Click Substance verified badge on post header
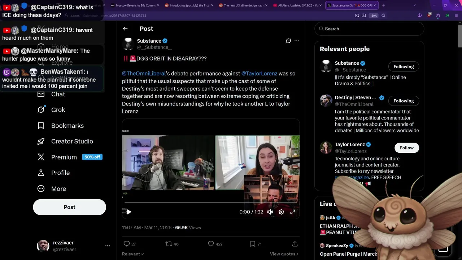 click(x=165, y=41)
